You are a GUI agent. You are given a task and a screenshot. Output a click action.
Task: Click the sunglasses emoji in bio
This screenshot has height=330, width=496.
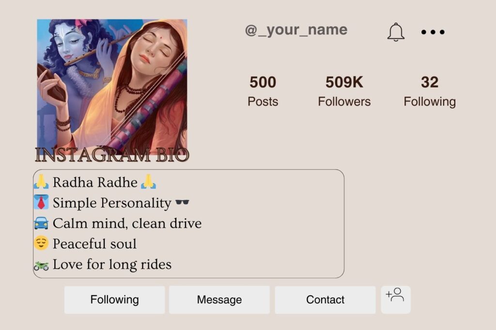182,203
